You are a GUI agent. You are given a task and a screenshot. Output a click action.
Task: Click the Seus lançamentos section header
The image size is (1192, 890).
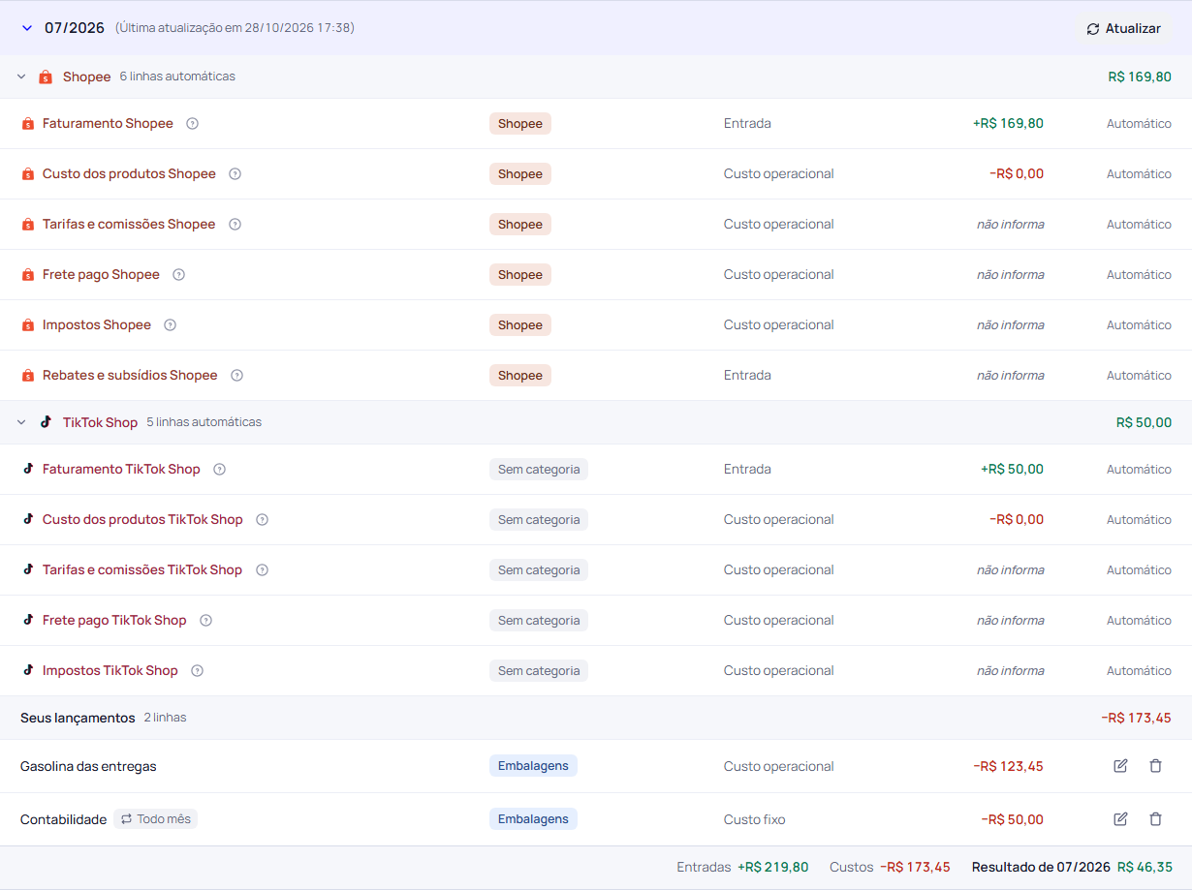tap(596, 718)
